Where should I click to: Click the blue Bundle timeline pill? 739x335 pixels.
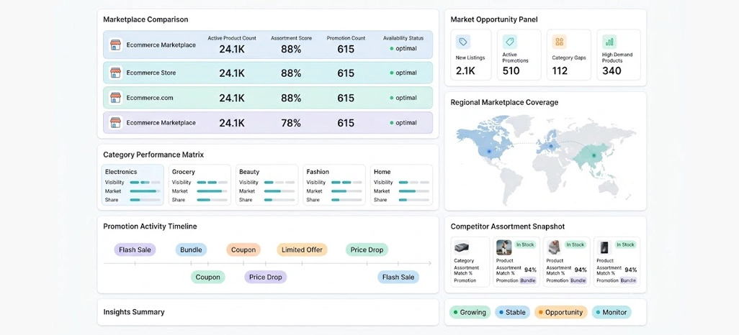click(x=191, y=250)
